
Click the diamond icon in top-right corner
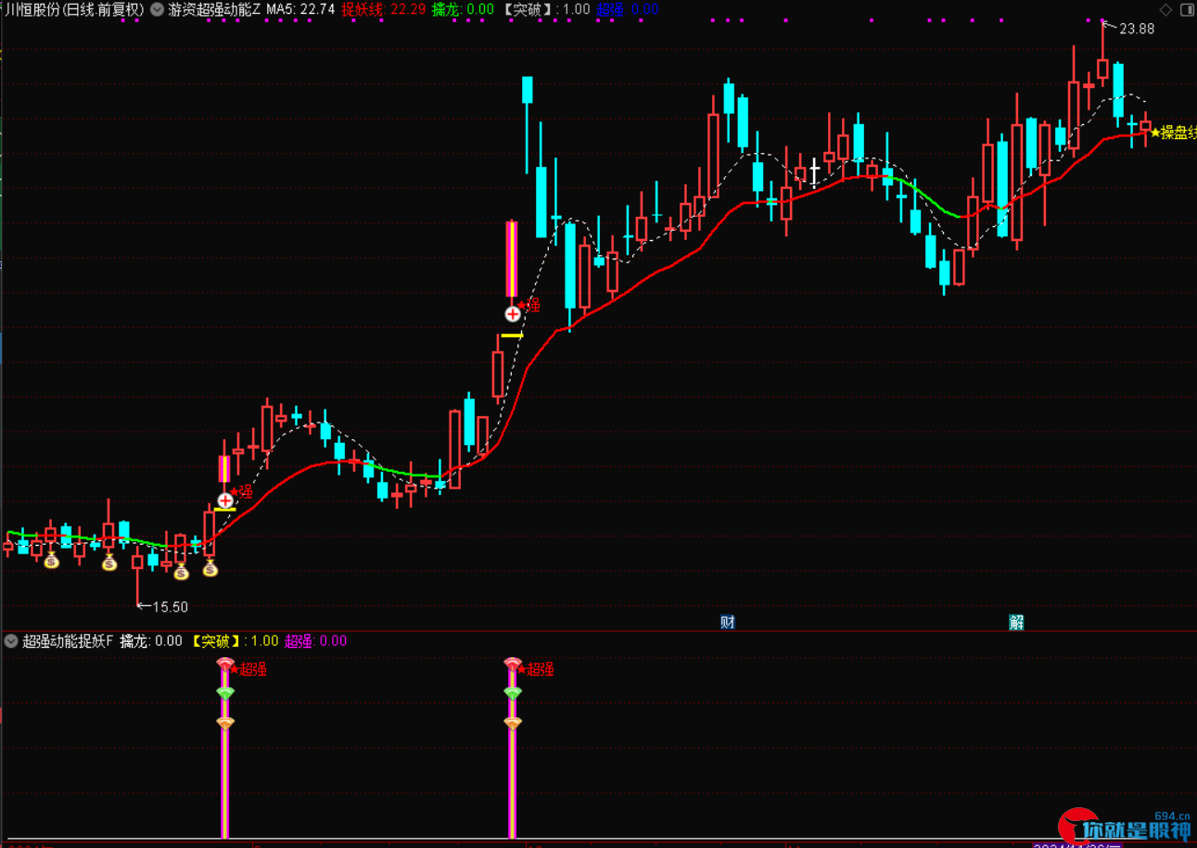[x=1166, y=8]
